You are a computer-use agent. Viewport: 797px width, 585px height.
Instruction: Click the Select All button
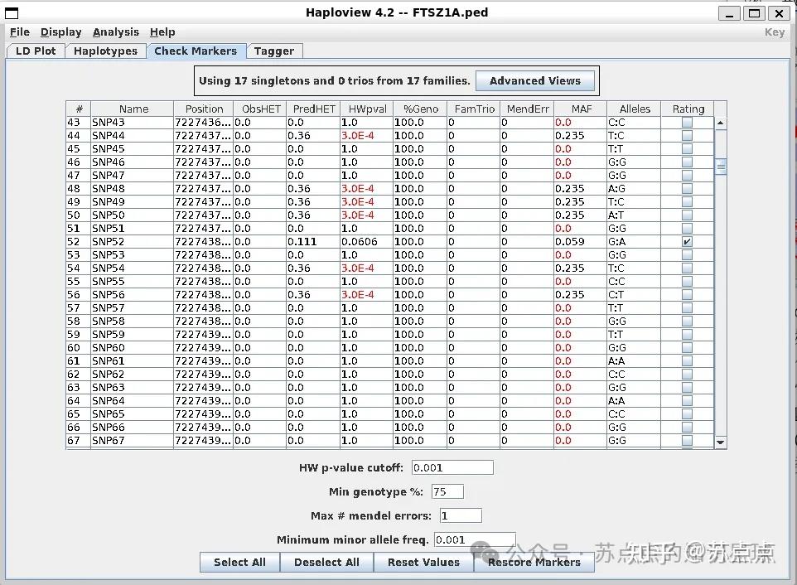click(239, 562)
